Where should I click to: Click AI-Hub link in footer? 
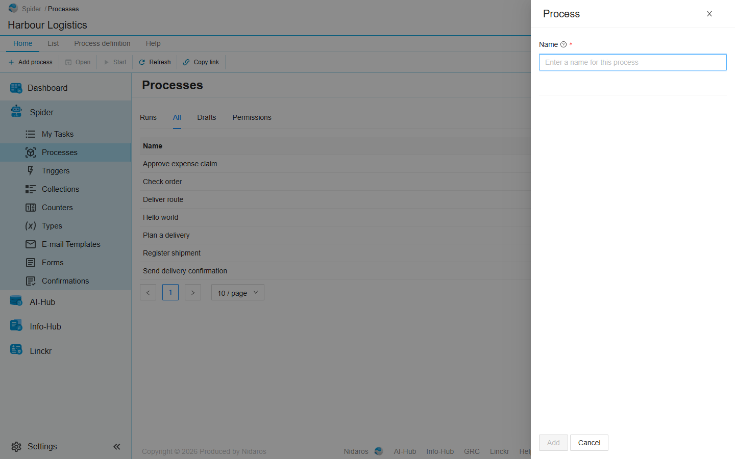point(405,451)
